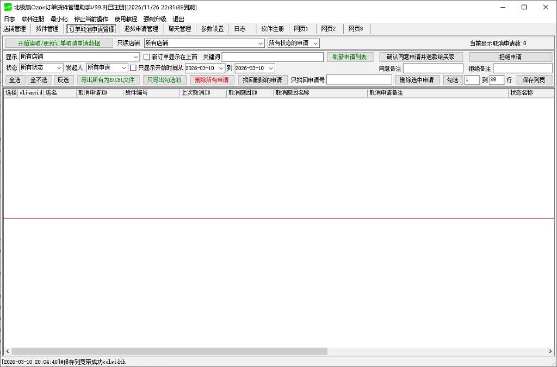The height and width of the screenshot is (367, 557).
Task: Open the 聊天管理 tab
Action: (x=180, y=29)
